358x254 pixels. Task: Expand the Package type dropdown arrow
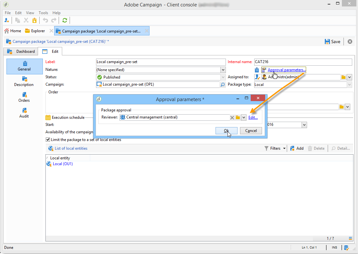point(349,85)
